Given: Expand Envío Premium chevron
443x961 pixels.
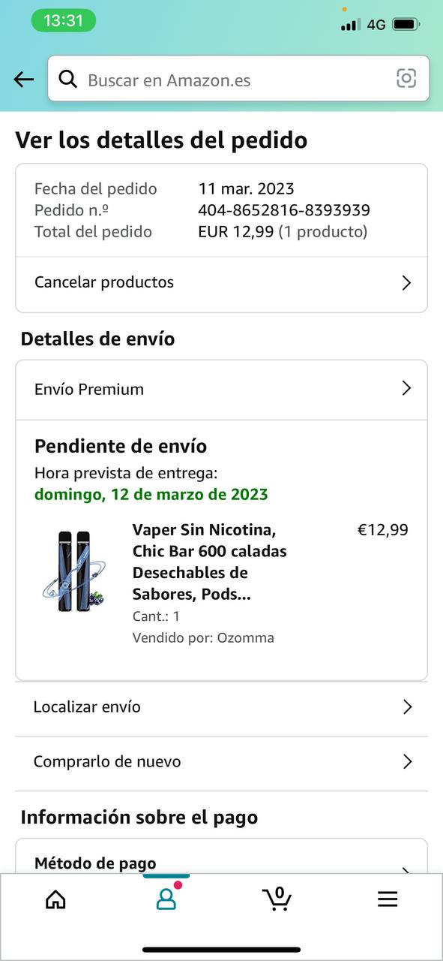Looking at the screenshot, I should pyautogui.click(x=406, y=388).
